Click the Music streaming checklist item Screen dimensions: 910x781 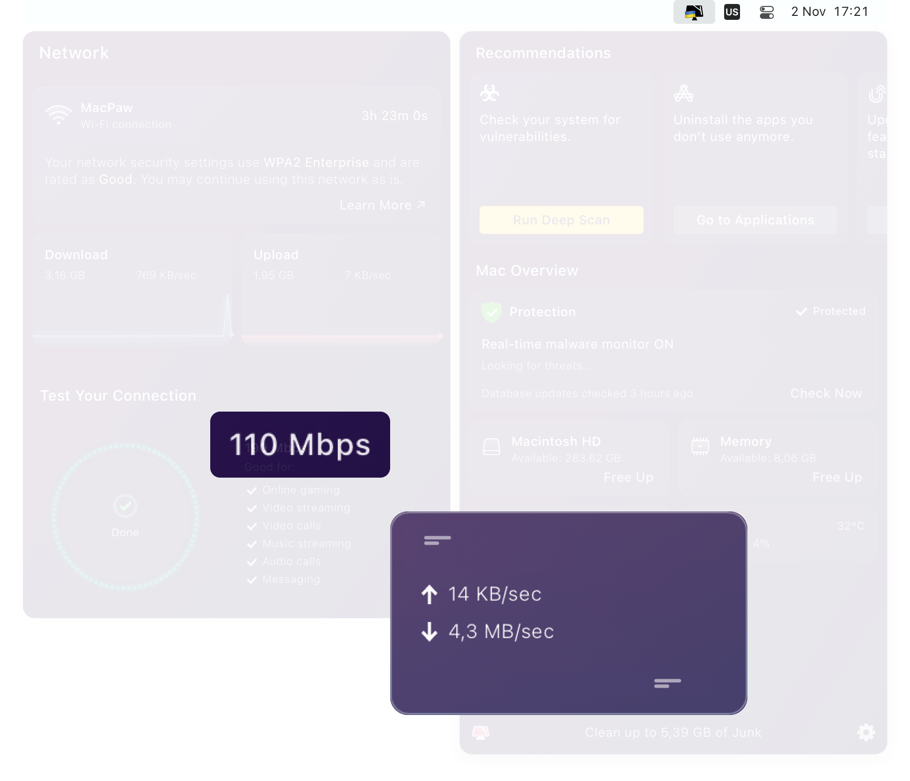[x=299, y=544]
